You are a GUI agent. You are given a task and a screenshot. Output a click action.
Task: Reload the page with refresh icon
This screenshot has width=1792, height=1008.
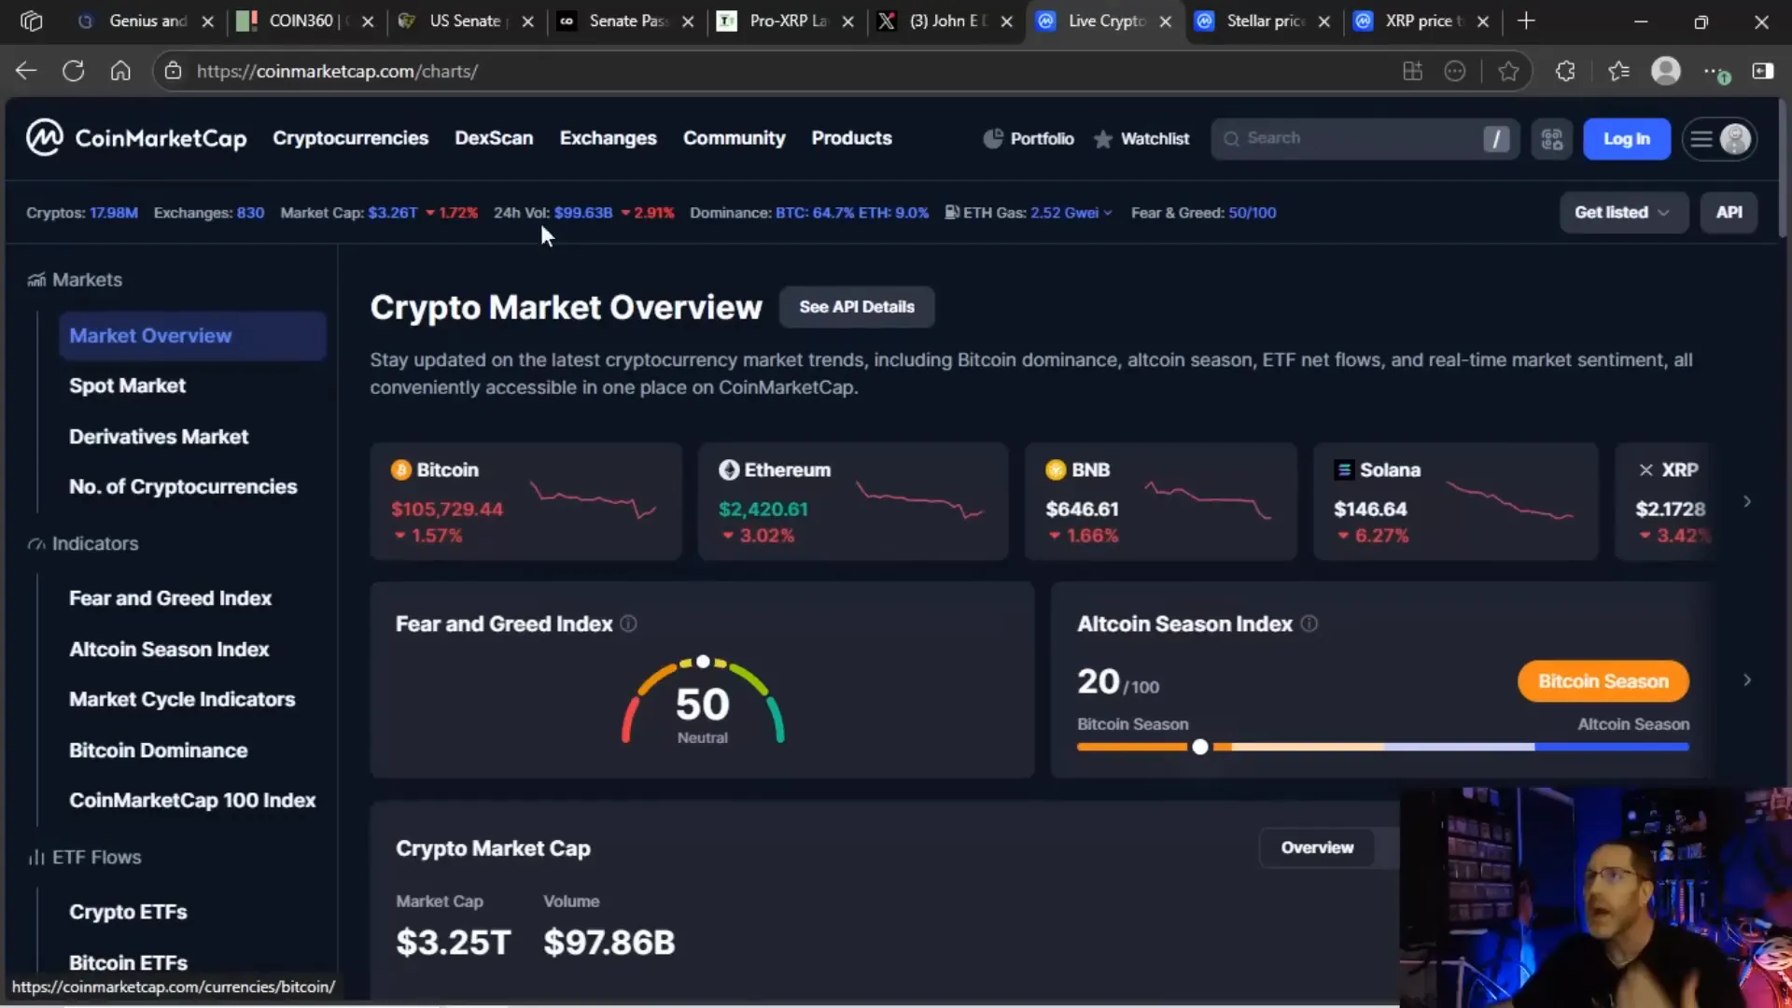(x=73, y=71)
